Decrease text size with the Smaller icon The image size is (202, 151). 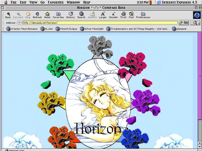click(x=113, y=15)
